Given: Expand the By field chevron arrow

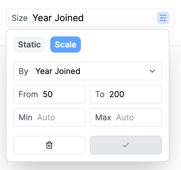Looking at the screenshot, I should [152, 71].
